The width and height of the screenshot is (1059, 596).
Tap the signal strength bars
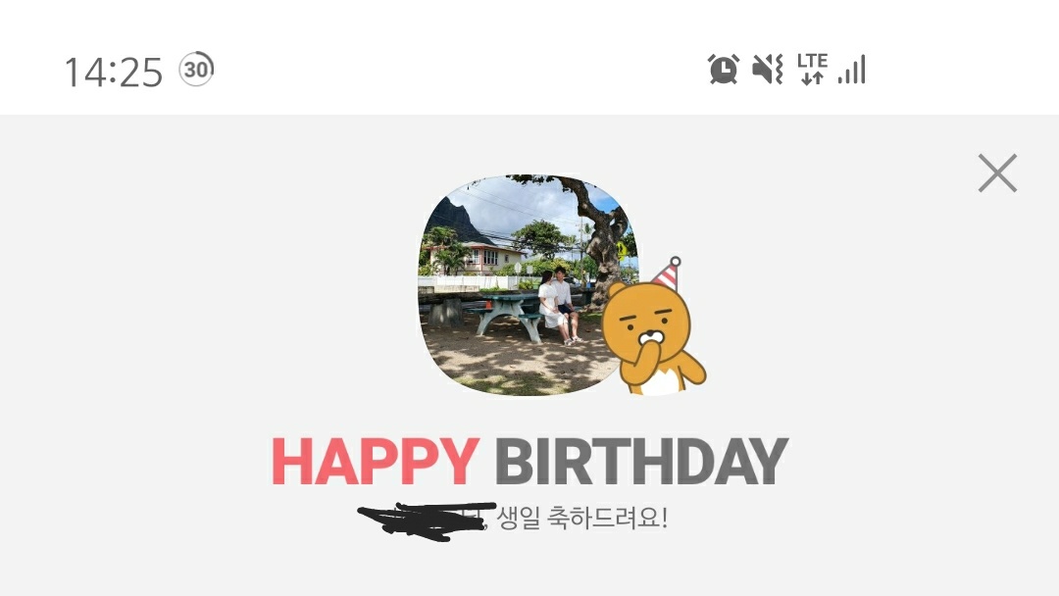point(852,69)
